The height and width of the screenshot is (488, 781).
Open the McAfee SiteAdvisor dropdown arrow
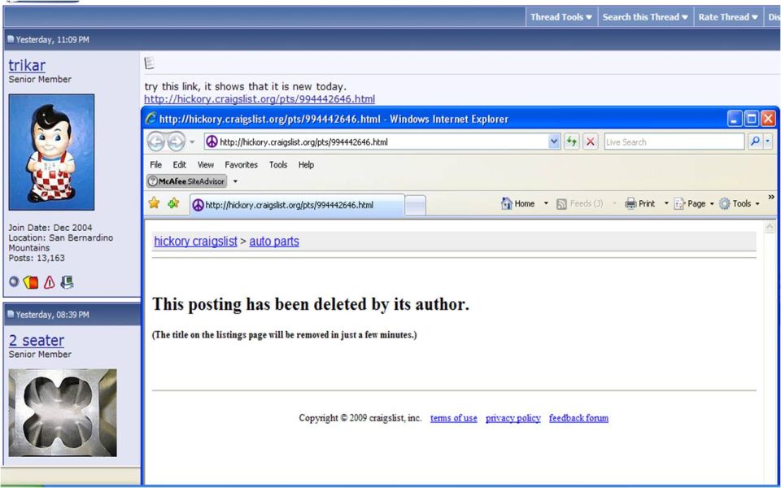pyautogui.click(x=235, y=181)
